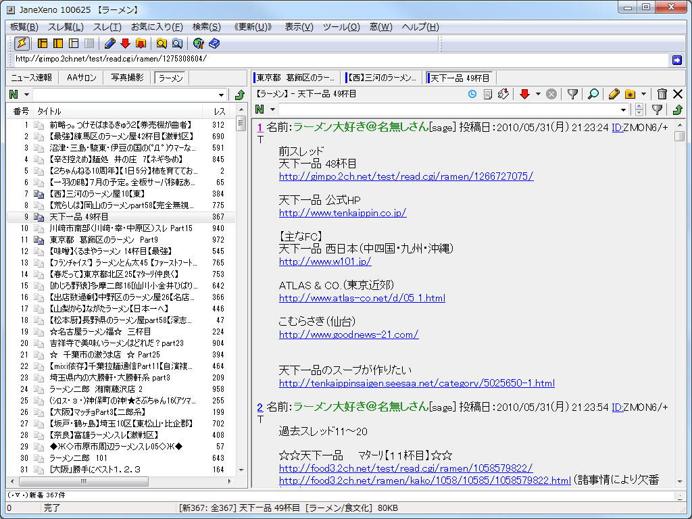
Task: Click the blue go arrow beside the URL
Action: (677, 59)
